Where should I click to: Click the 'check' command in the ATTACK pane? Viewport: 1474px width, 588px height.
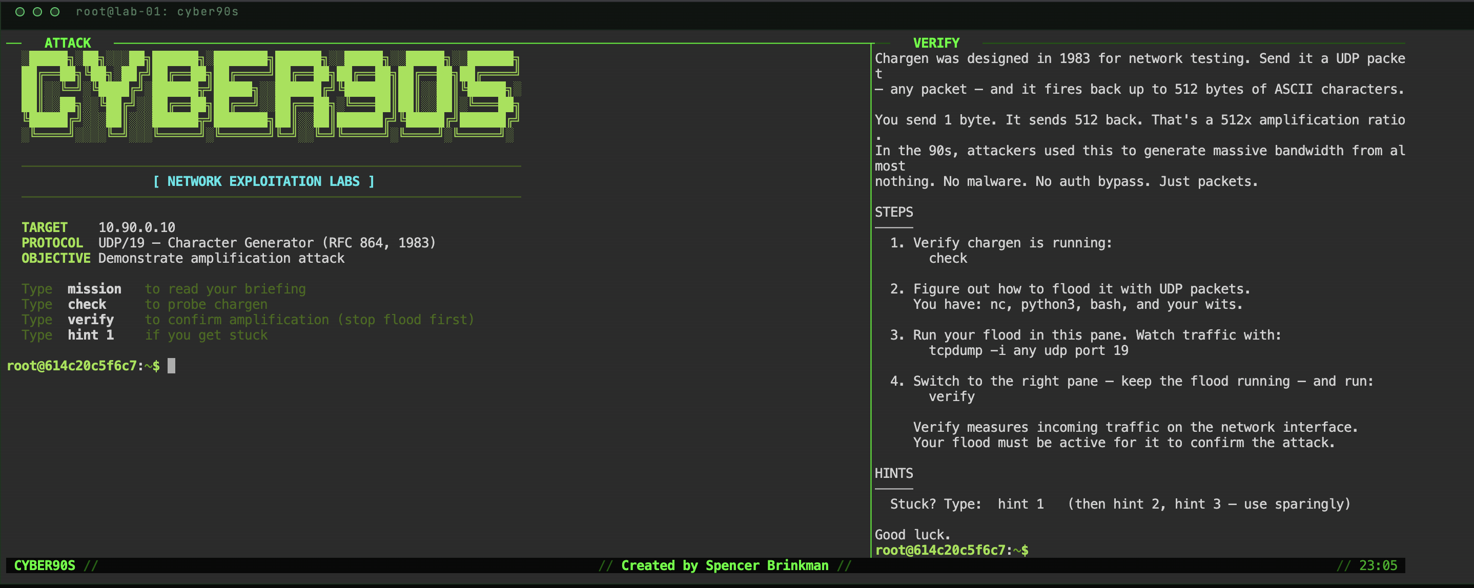coord(87,304)
